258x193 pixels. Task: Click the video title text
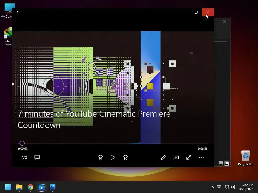(94, 119)
